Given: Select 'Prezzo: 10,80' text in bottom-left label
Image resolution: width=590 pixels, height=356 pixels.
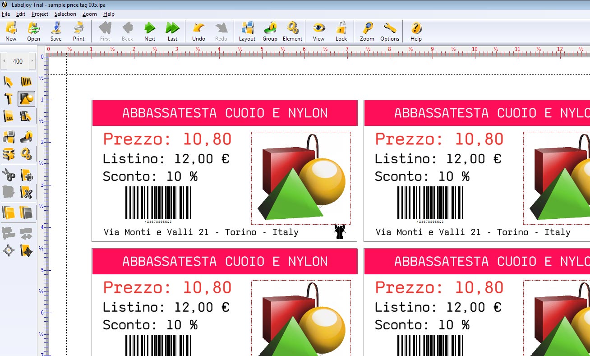Looking at the screenshot, I should pyautogui.click(x=167, y=287).
